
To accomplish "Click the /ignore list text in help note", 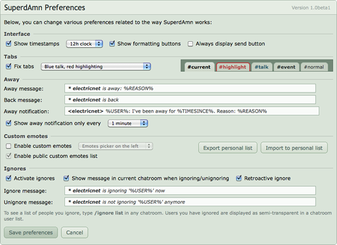I will 109,213.
